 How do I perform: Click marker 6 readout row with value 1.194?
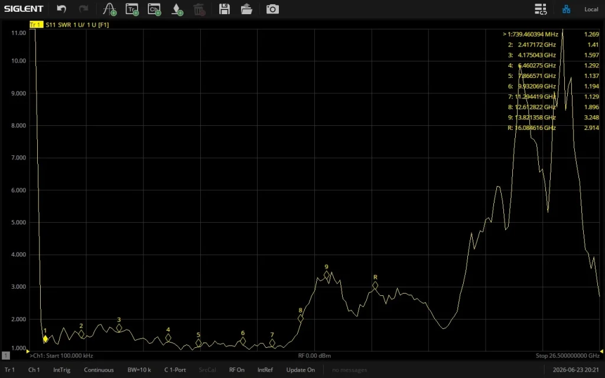(553, 86)
